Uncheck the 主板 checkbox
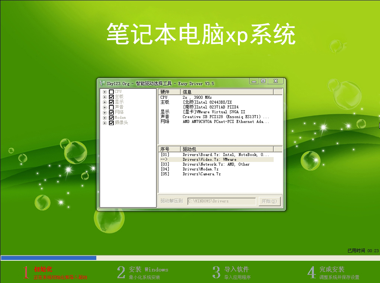This screenshot has height=283, width=380. point(111,97)
